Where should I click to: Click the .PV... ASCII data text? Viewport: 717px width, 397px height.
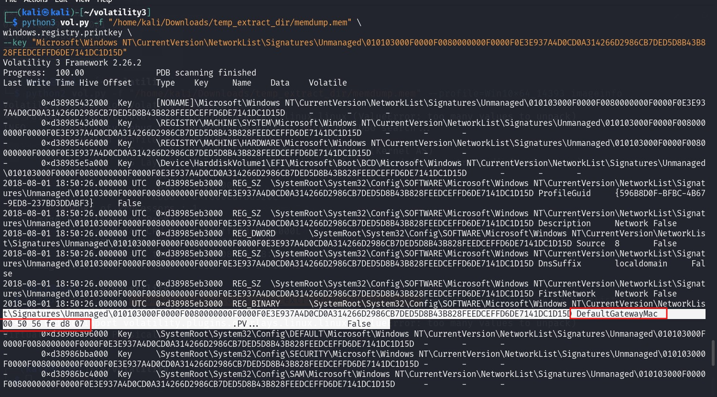tap(247, 324)
